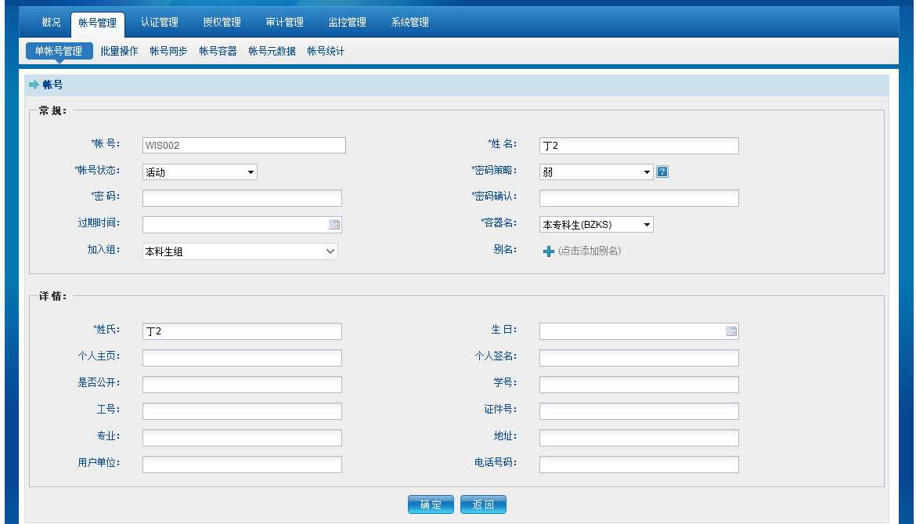The width and height of the screenshot is (916, 524).
Task: Click the 点击添加别名 link text
Action: [590, 251]
